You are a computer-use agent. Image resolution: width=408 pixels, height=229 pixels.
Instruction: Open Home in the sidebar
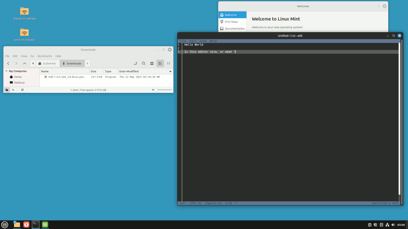(x=18, y=77)
